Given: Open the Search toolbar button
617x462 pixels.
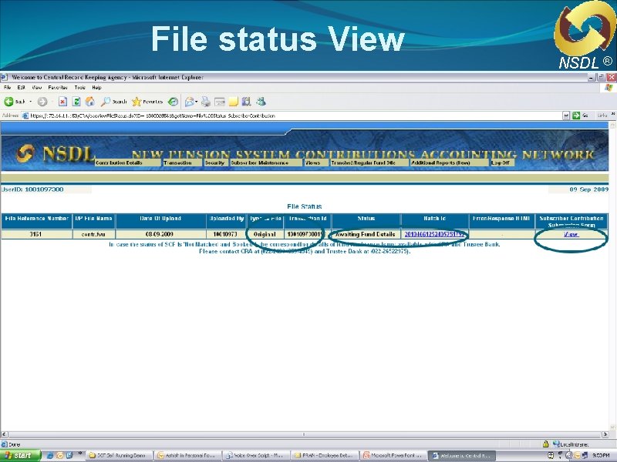Looking at the screenshot, I should (113, 102).
